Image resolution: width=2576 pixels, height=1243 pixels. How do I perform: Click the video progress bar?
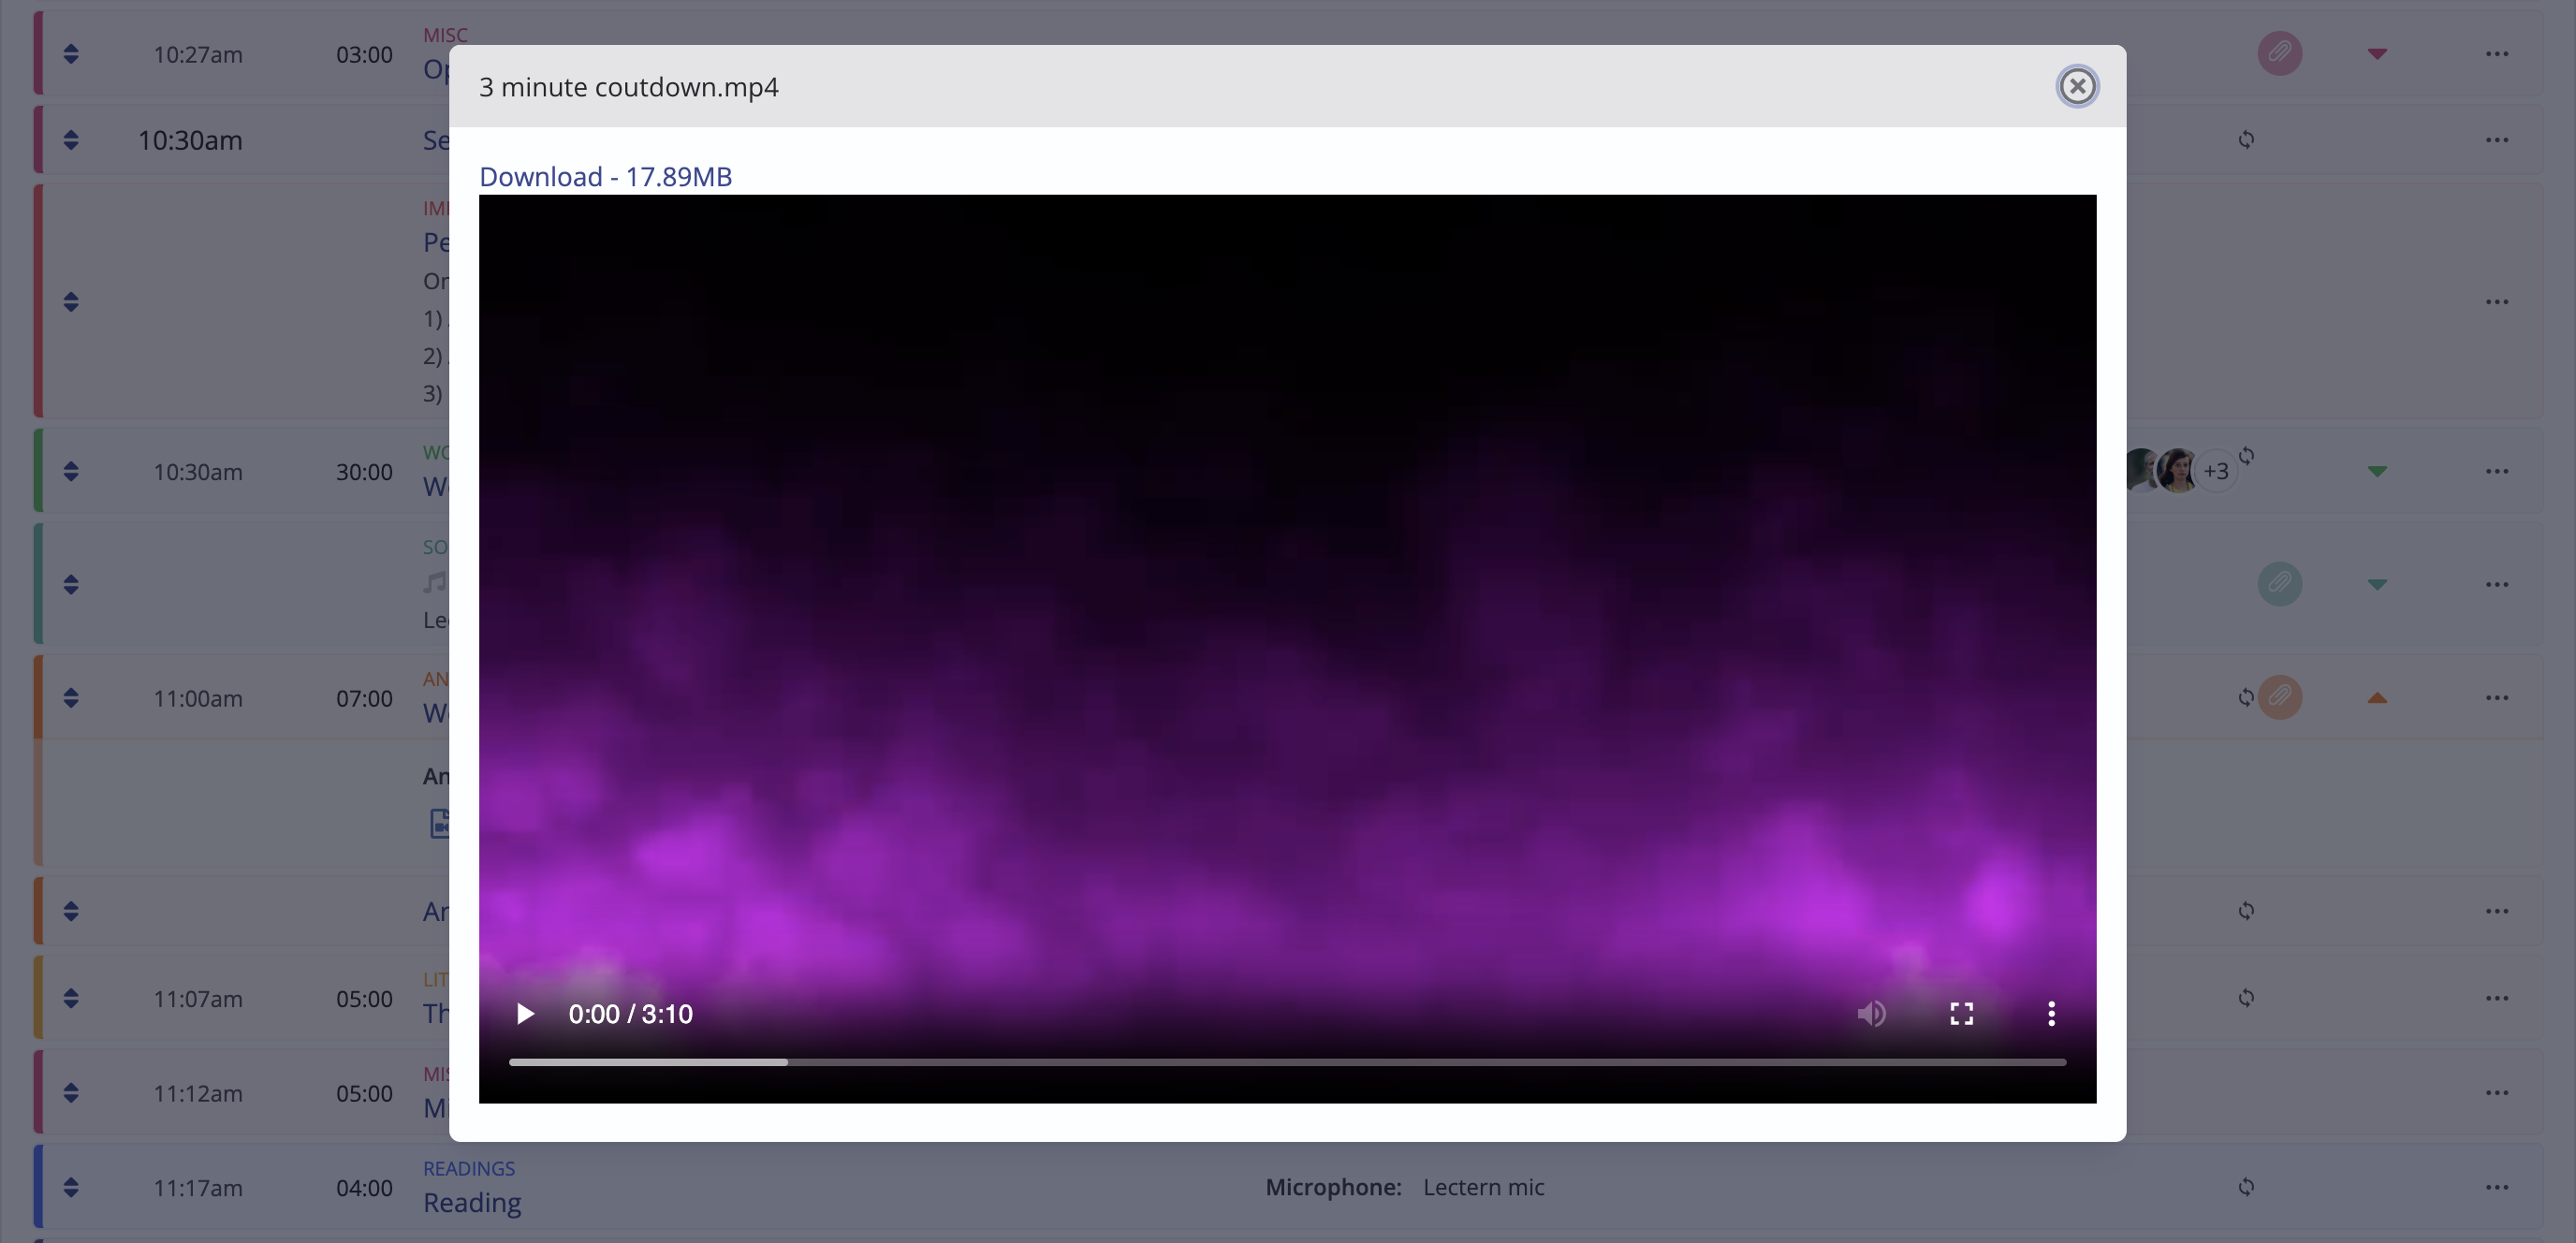click(1287, 1062)
